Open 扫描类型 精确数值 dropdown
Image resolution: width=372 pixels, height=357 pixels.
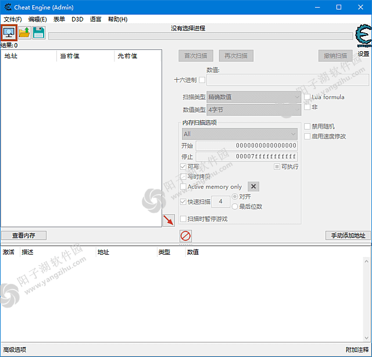[254, 97]
